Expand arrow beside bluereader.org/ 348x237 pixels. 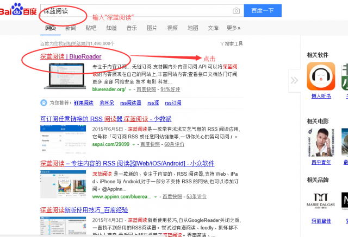[x=130, y=89]
